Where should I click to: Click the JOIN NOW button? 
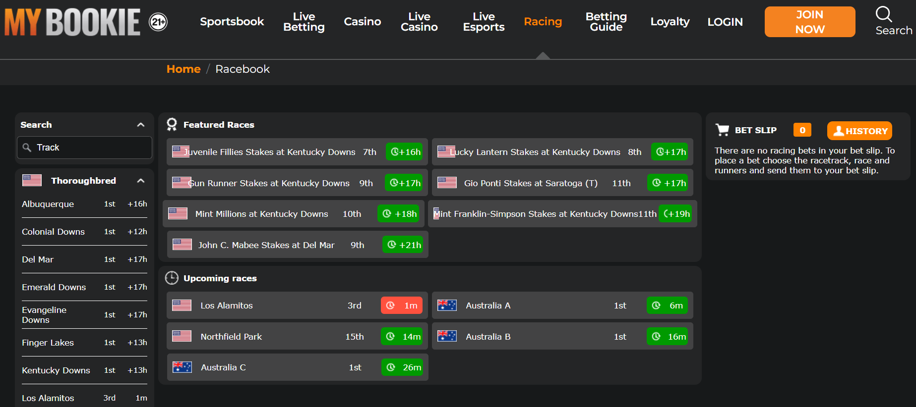810,22
